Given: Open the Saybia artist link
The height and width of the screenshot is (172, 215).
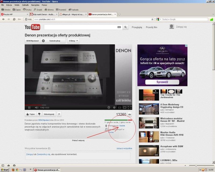Looking at the screenshot, I should coord(122,126).
